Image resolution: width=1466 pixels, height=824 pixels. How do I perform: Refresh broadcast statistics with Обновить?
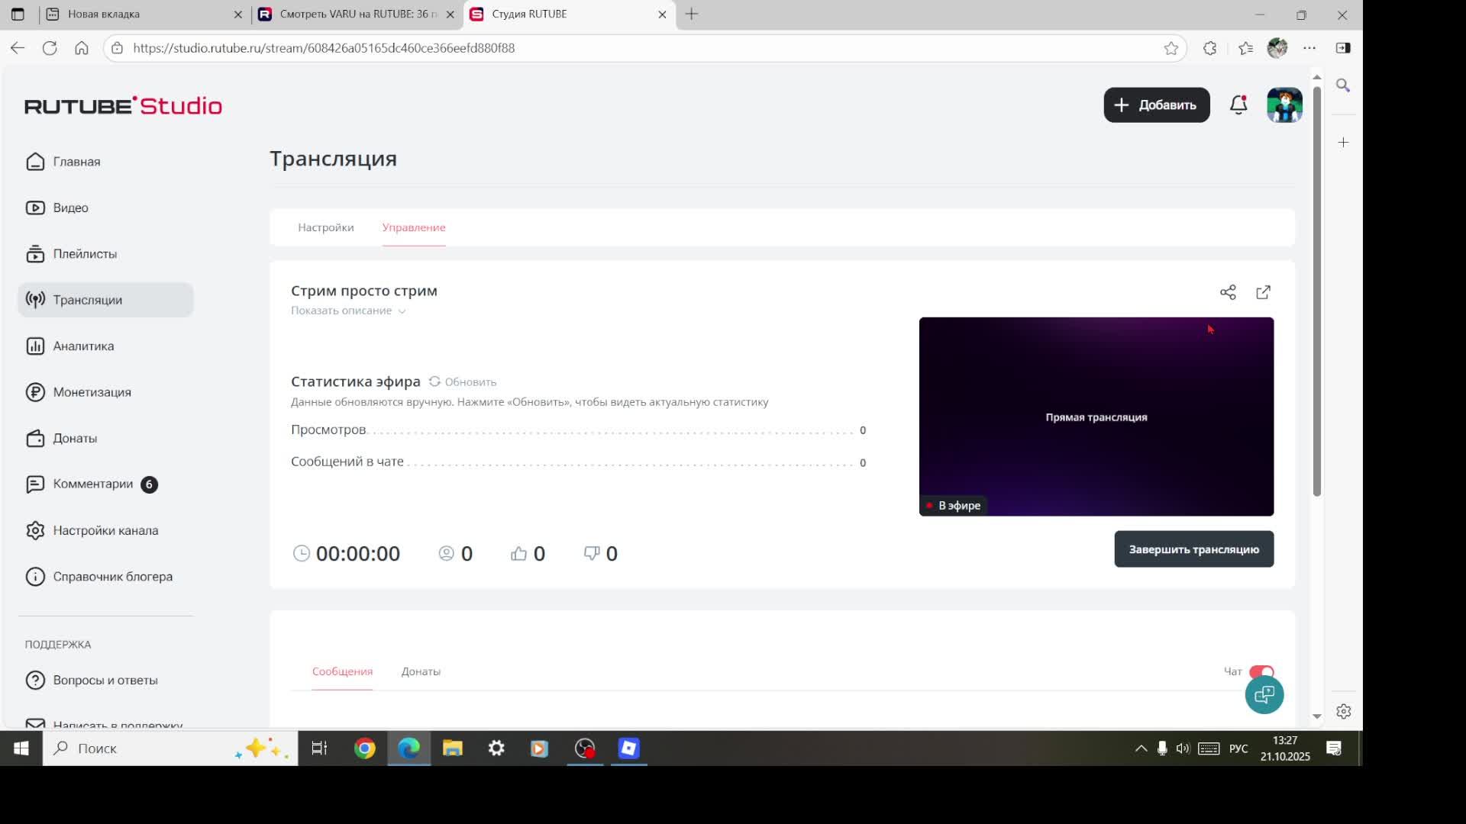tap(463, 381)
